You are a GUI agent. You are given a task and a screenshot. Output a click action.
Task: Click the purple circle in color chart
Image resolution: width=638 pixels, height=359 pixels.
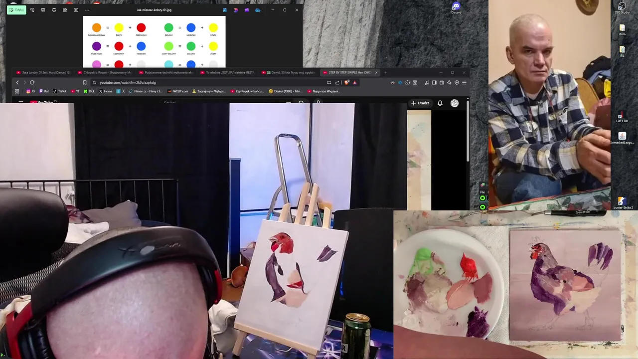[97, 46]
